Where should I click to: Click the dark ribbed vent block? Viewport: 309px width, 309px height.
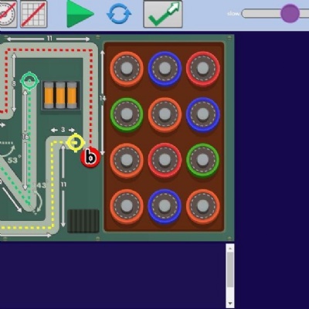click(83, 221)
